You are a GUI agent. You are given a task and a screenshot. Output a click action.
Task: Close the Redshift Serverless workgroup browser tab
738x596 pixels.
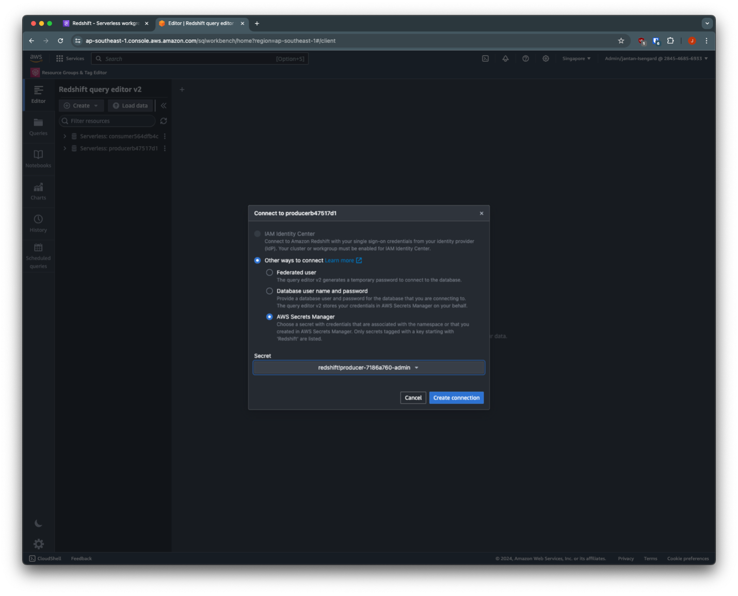pyautogui.click(x=147, y=23)
